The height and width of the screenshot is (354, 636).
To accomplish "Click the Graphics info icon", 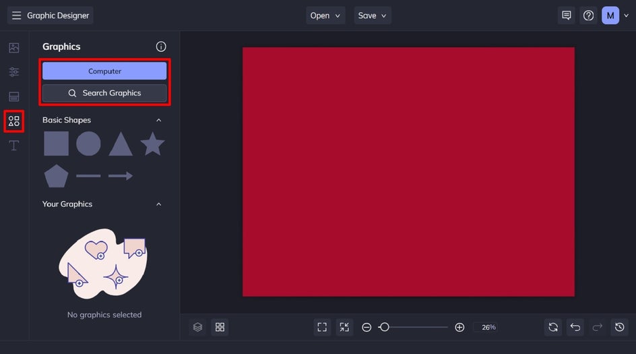I will pyautogui.click(x=161, y=47).
